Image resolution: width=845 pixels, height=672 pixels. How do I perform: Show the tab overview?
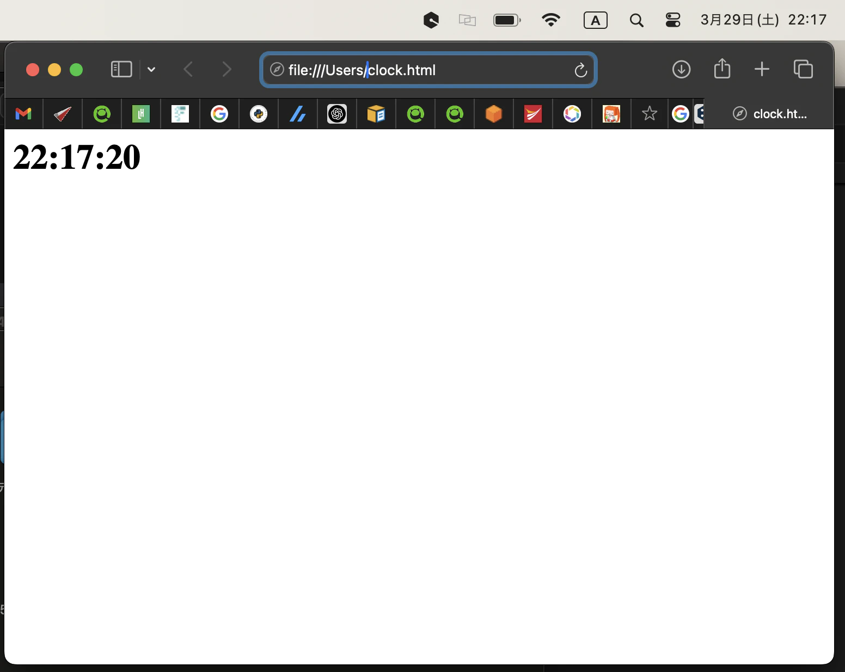click(803, 69)
